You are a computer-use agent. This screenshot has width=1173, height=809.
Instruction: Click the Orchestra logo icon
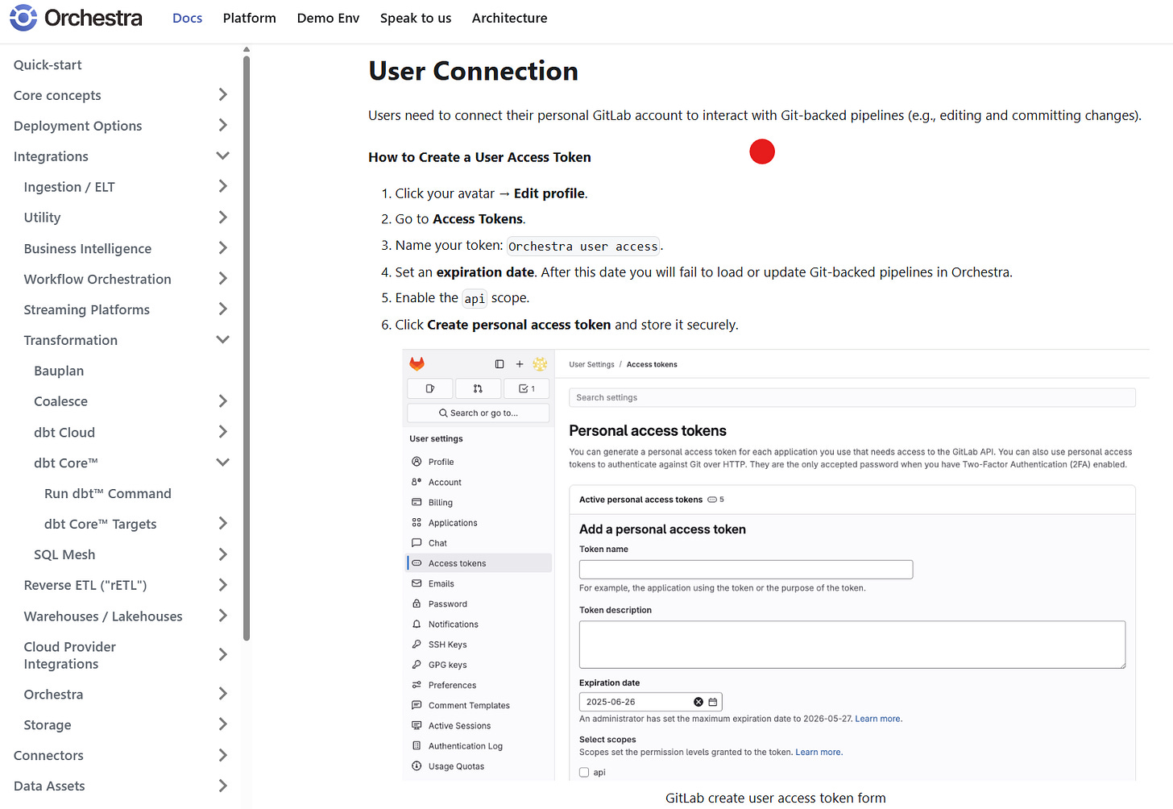point(23,18)
